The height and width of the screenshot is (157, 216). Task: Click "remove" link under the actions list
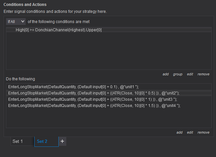pos(203,132)
